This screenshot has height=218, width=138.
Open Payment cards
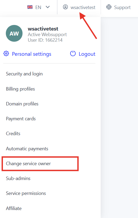click(21, 119)
